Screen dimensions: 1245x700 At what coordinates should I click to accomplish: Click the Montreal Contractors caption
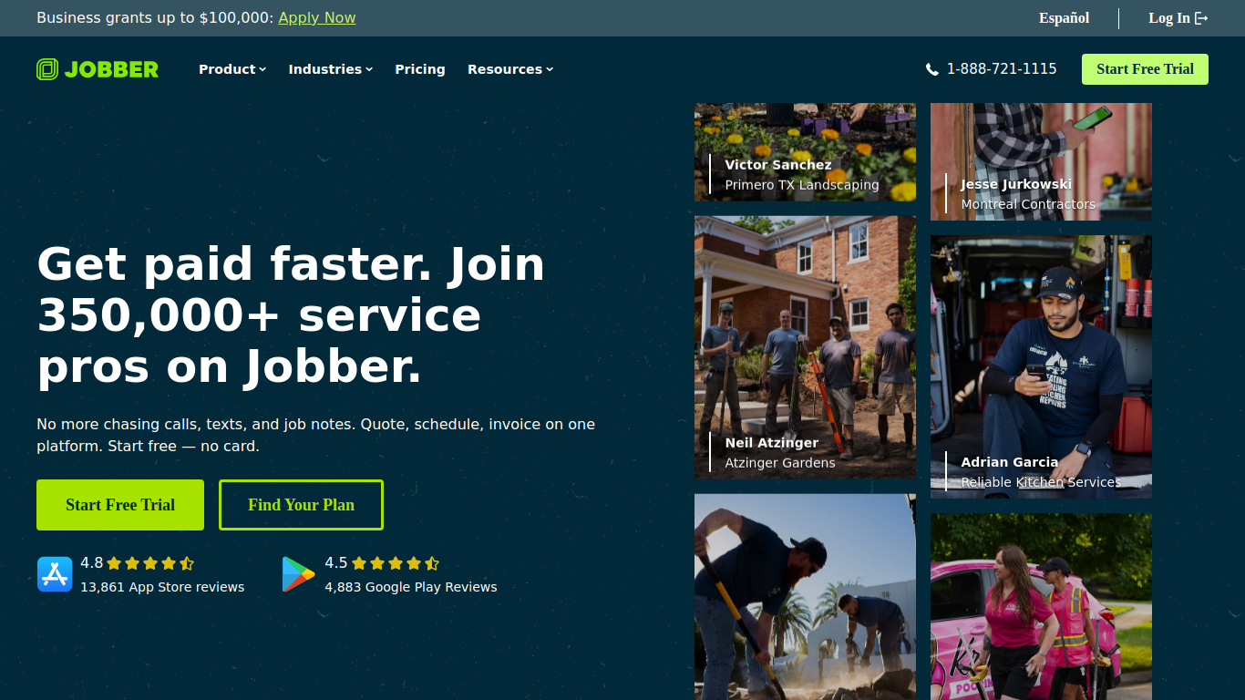(x=1028, y=204)
